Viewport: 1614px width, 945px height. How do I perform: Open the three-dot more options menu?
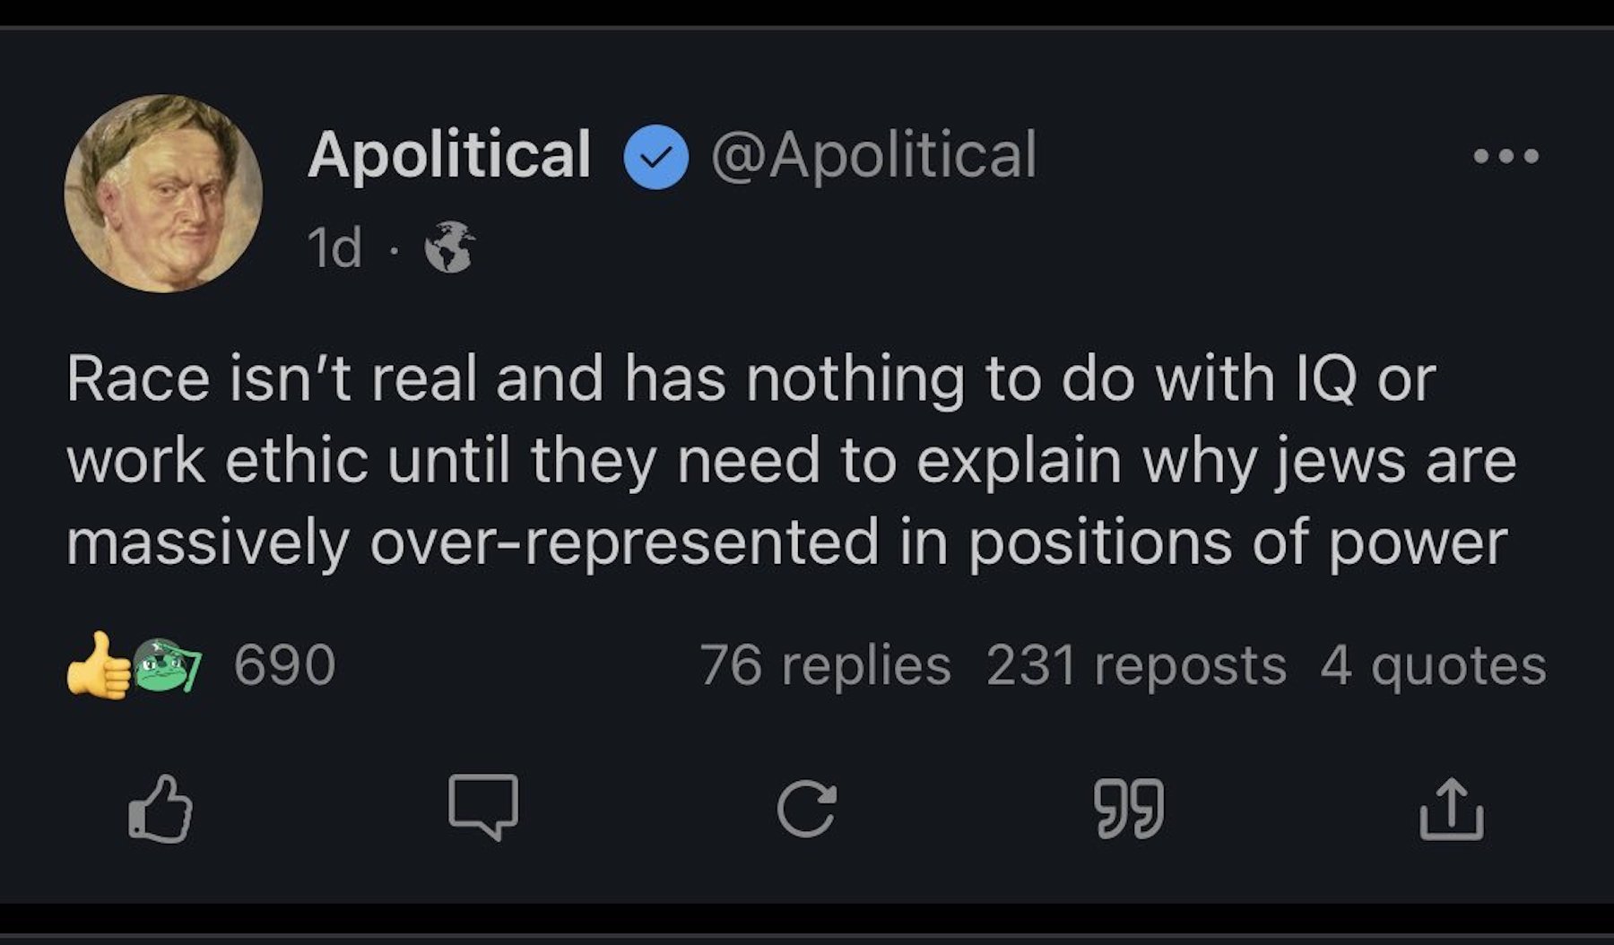pyautogui.click(x=1506, y=156)
